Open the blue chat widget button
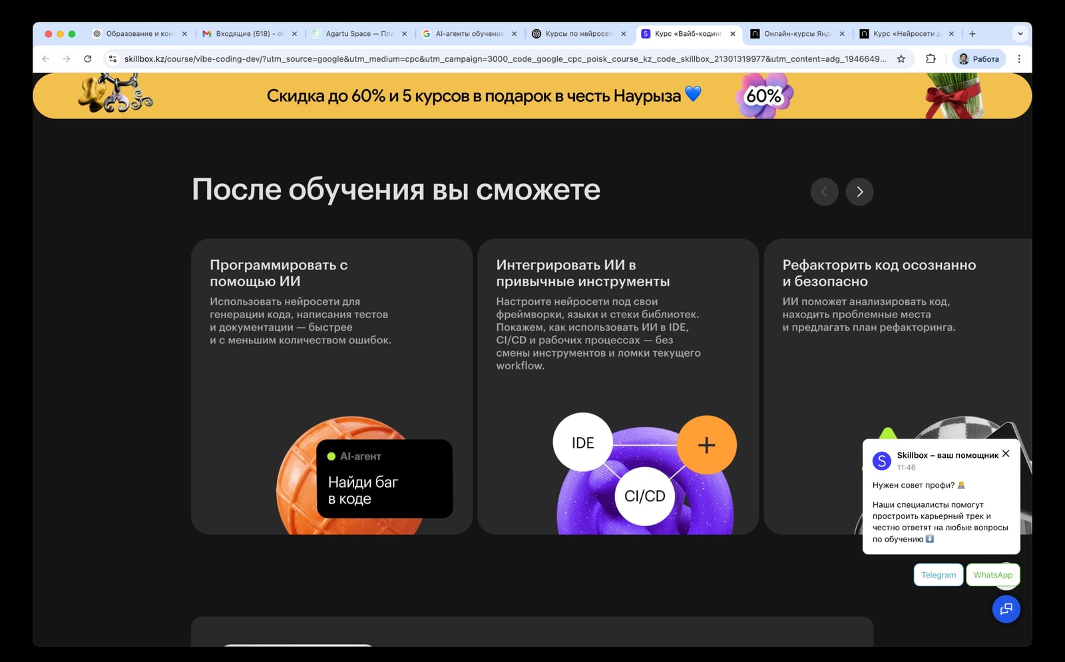This screenshot has width=1065, height=662. pos(1006,609)
